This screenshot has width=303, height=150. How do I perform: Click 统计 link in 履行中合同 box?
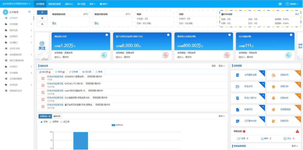[297, 14]
